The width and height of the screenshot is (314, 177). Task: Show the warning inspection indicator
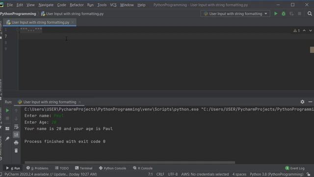click(296, 30)
